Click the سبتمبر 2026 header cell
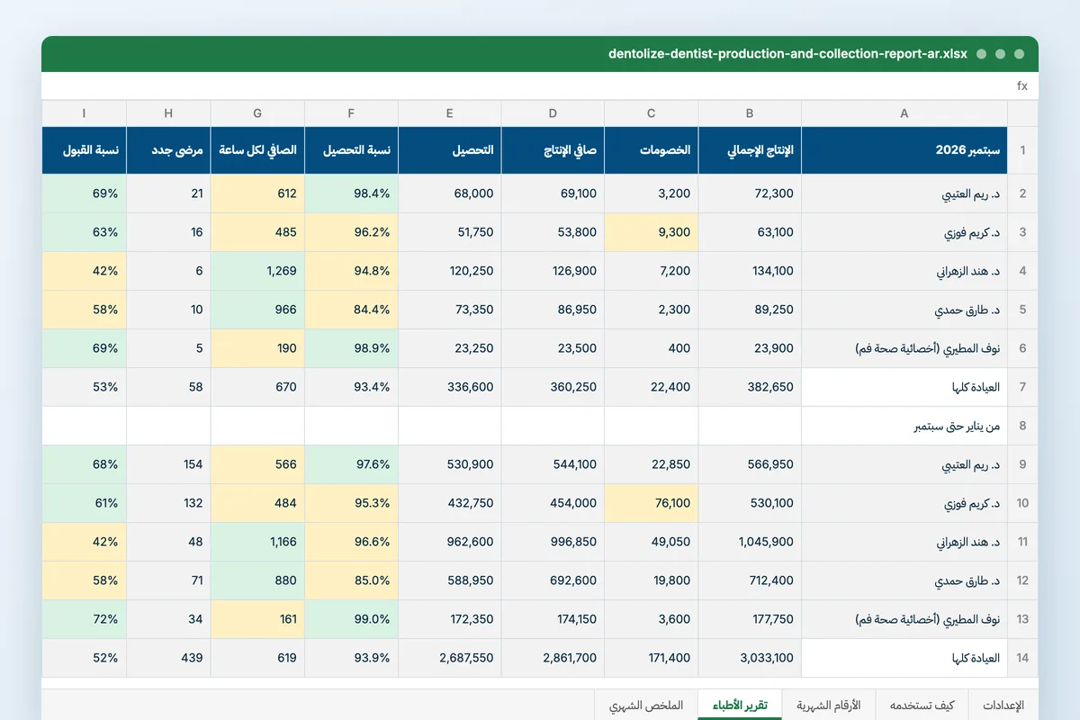The image size is (1080, 720). click(x=904, y=150)
